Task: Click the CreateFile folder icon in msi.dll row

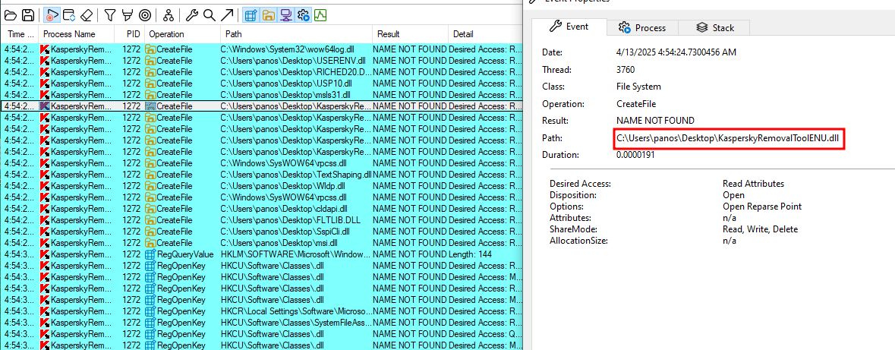Action: pyautogui.click(x=151, y=243)
